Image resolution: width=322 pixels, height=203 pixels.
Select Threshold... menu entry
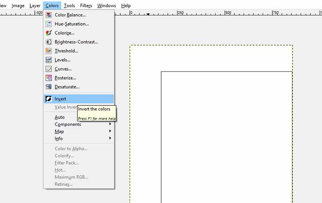pyautogui.click(x=79, y=51)
